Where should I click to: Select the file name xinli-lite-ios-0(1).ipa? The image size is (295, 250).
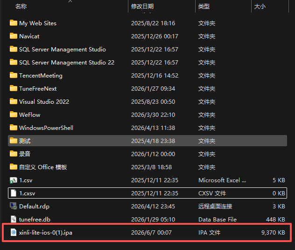pyautogui.click(x=46, y=233)
